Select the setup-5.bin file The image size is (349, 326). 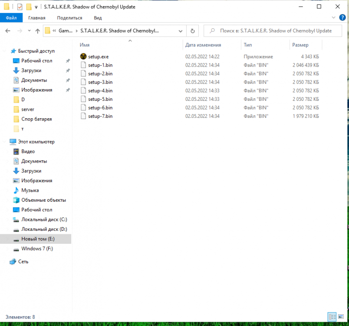point(100,99)
